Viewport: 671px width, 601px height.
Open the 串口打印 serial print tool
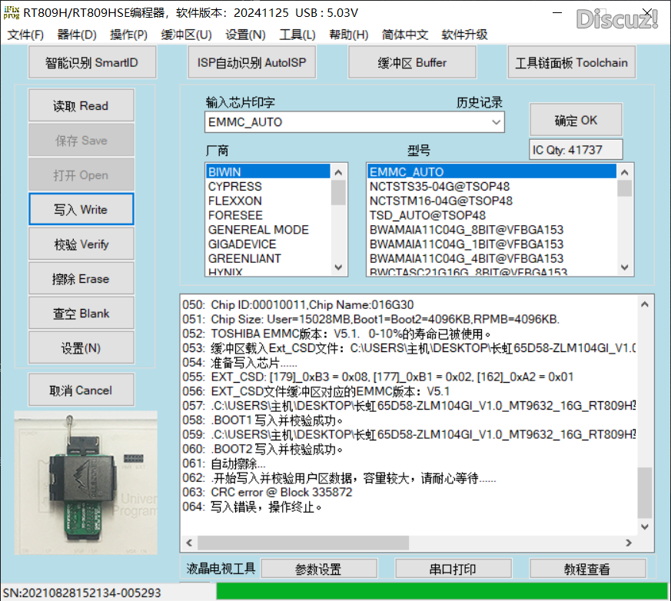452,569
